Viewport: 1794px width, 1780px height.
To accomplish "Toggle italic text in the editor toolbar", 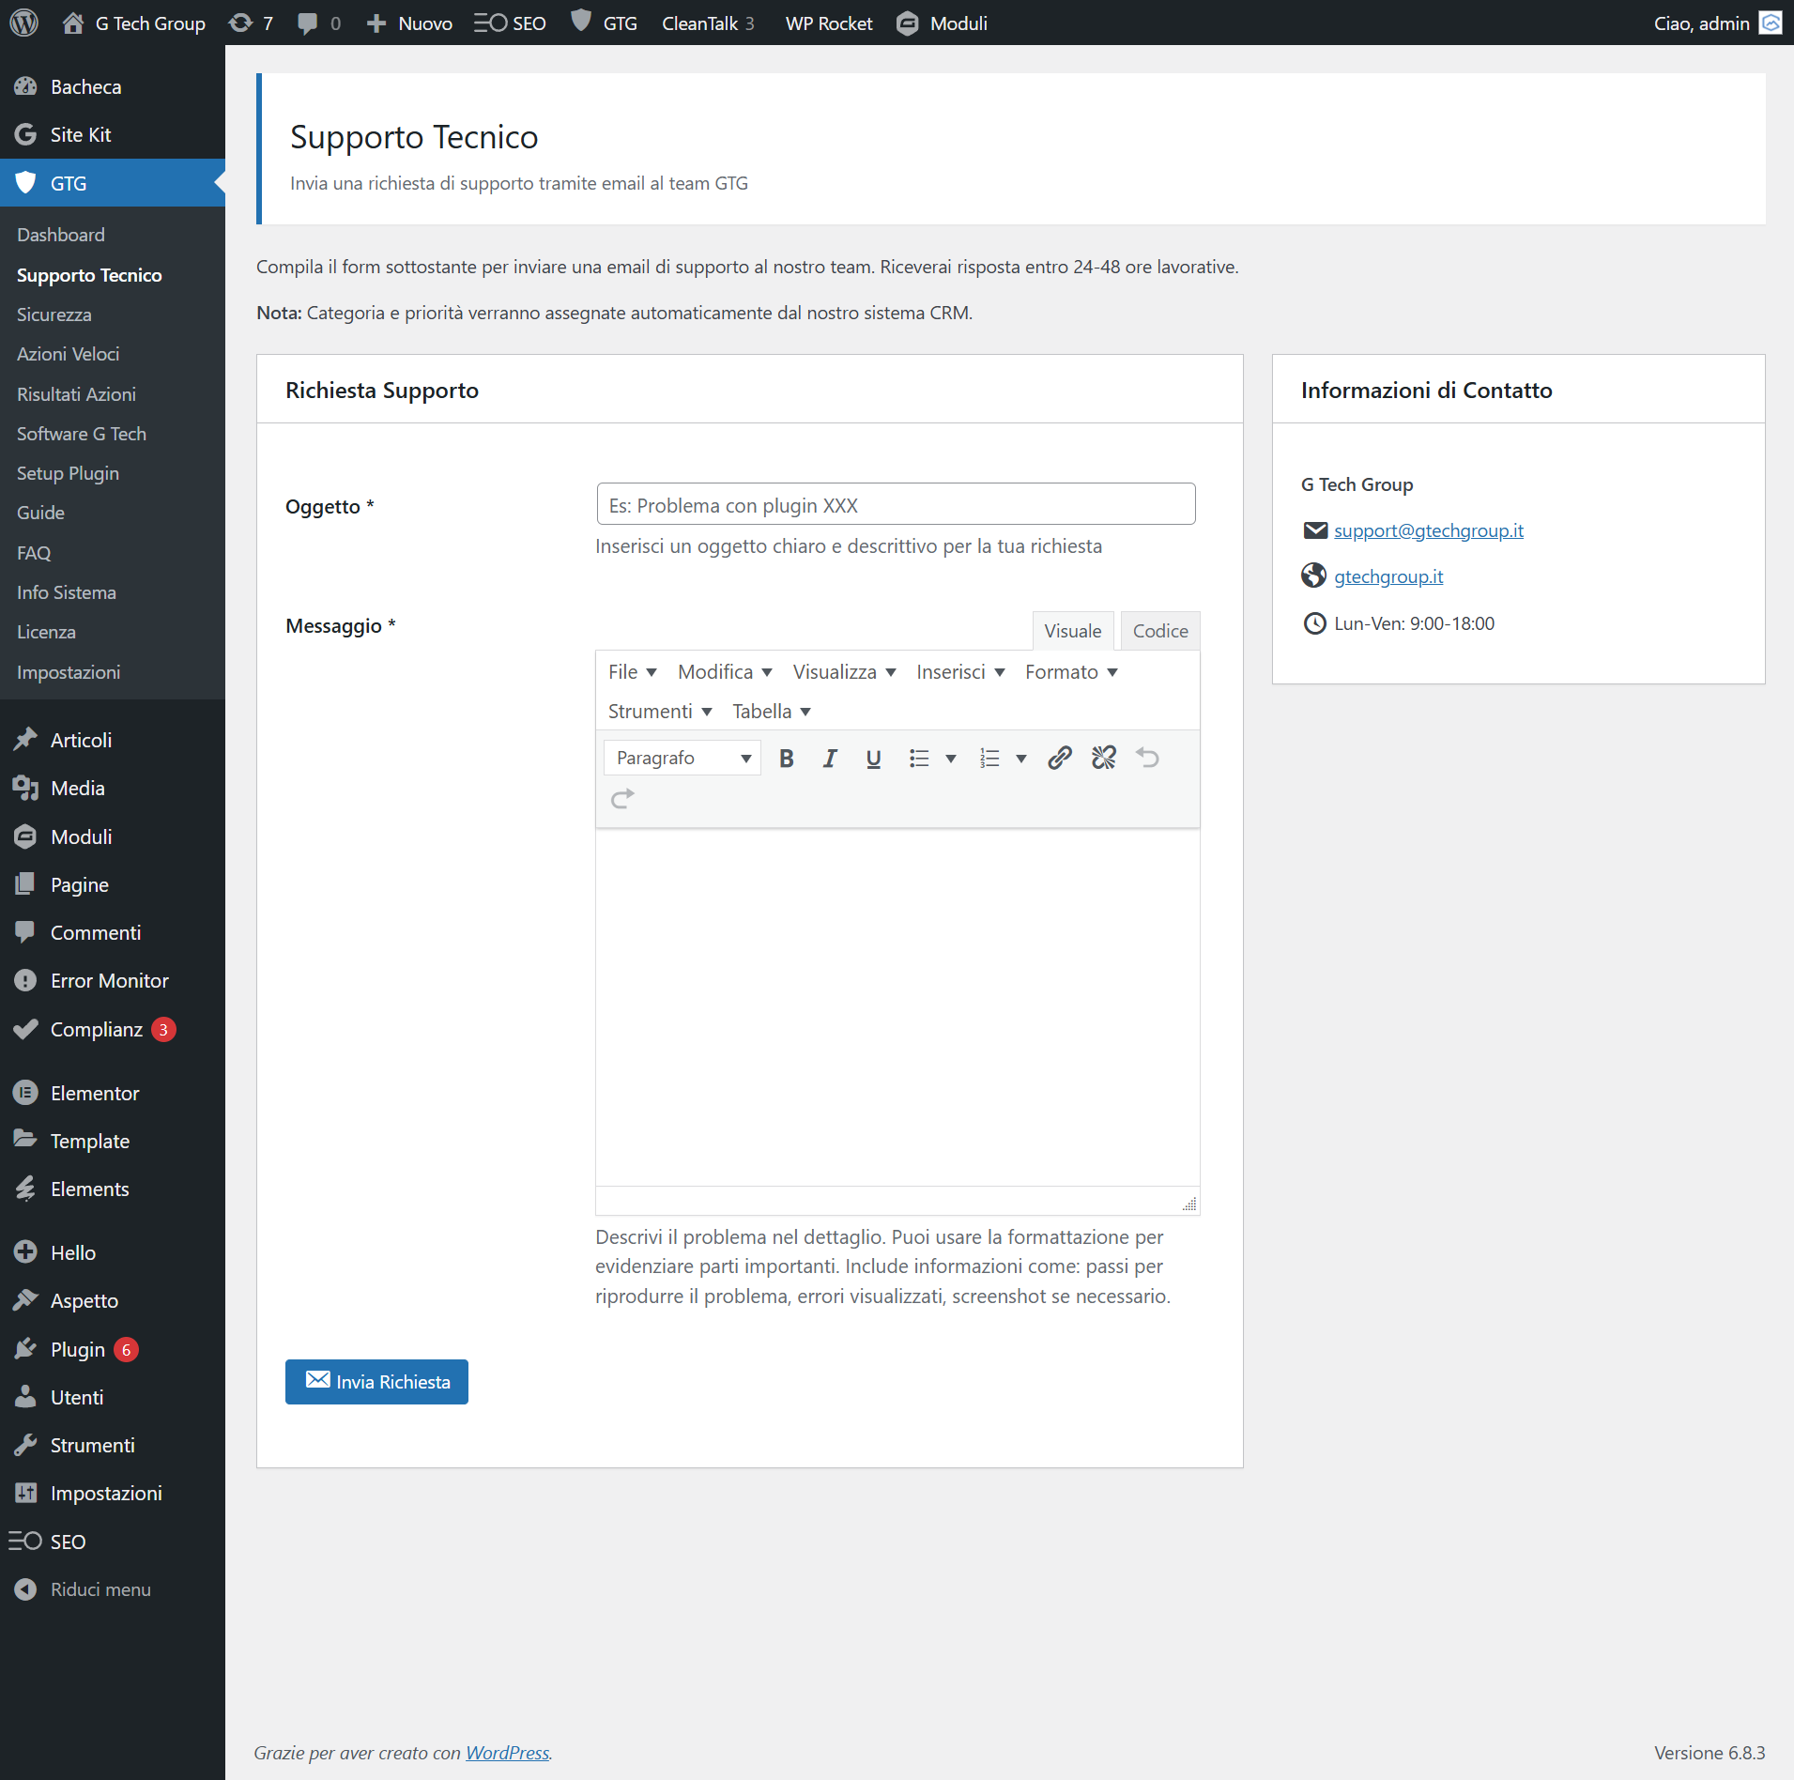I will 830,759.
